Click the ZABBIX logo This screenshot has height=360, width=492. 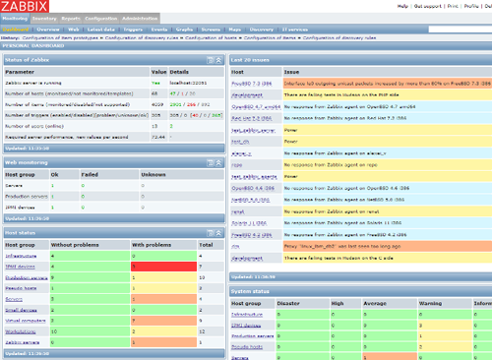pyautogui.click(x=25, y=6)
